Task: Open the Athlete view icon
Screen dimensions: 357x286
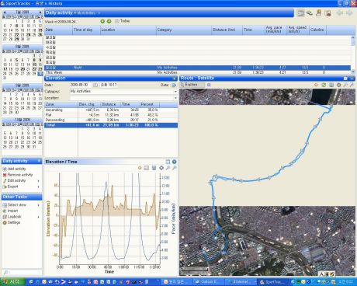Action: (x=319, y=13)
